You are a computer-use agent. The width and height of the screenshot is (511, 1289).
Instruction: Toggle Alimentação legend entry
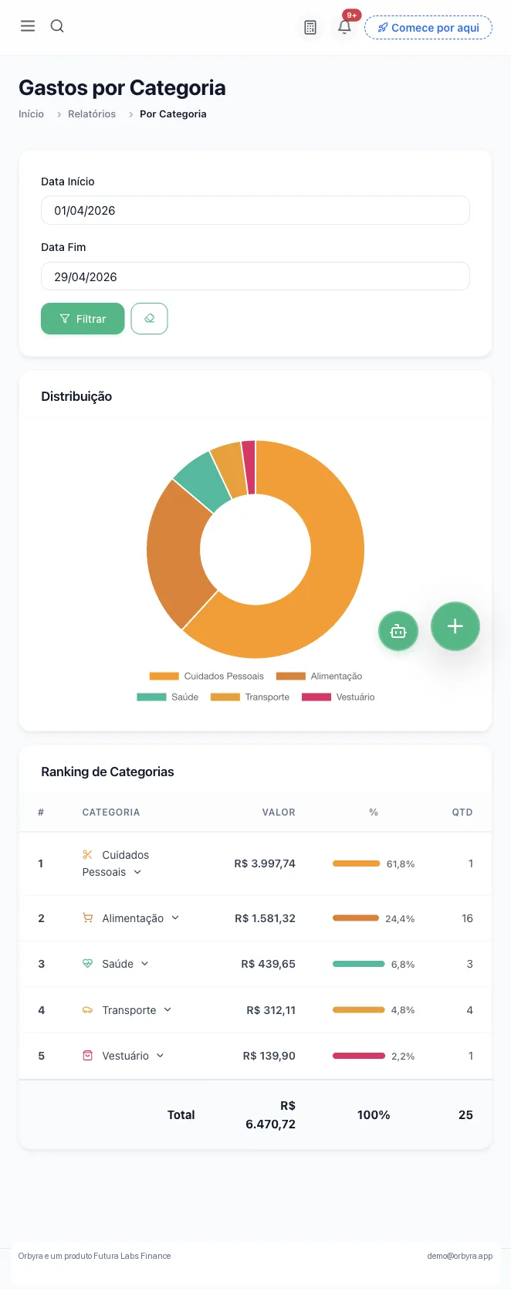tap(319, 677)
